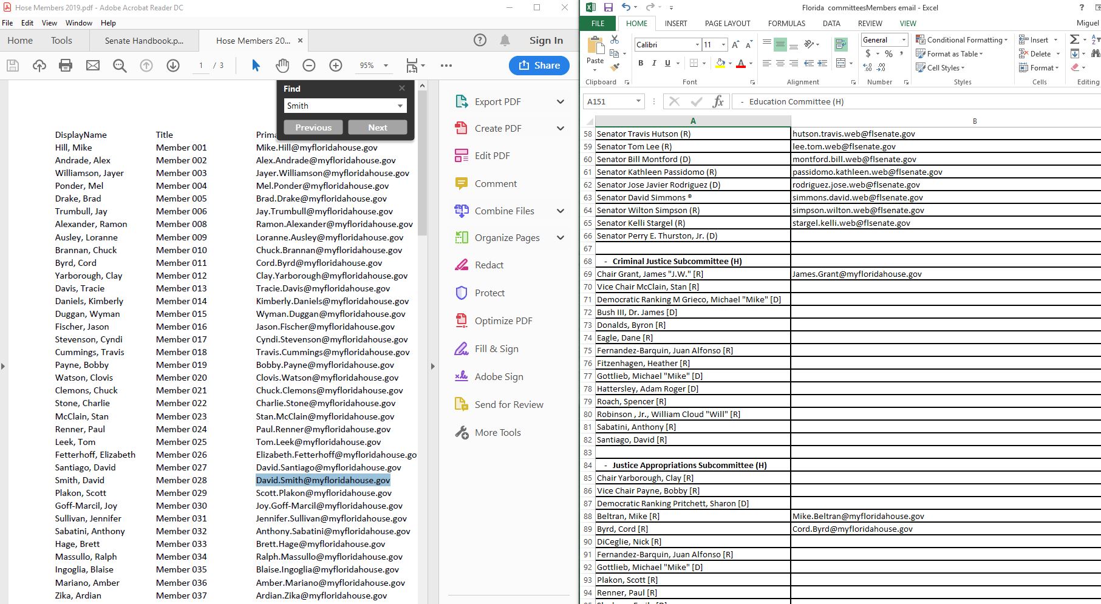Click Previous in the Find box
Screen dimensions: 1101x604
[x=313, y=127]
